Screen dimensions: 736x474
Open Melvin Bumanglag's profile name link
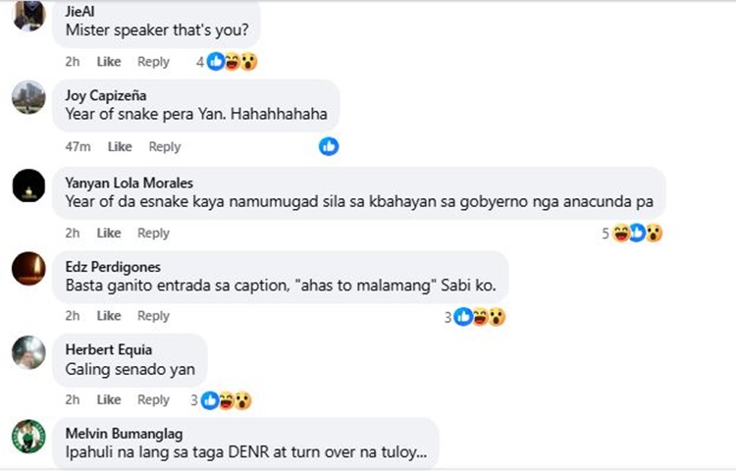pyautogui.click(x=124, y=433)
